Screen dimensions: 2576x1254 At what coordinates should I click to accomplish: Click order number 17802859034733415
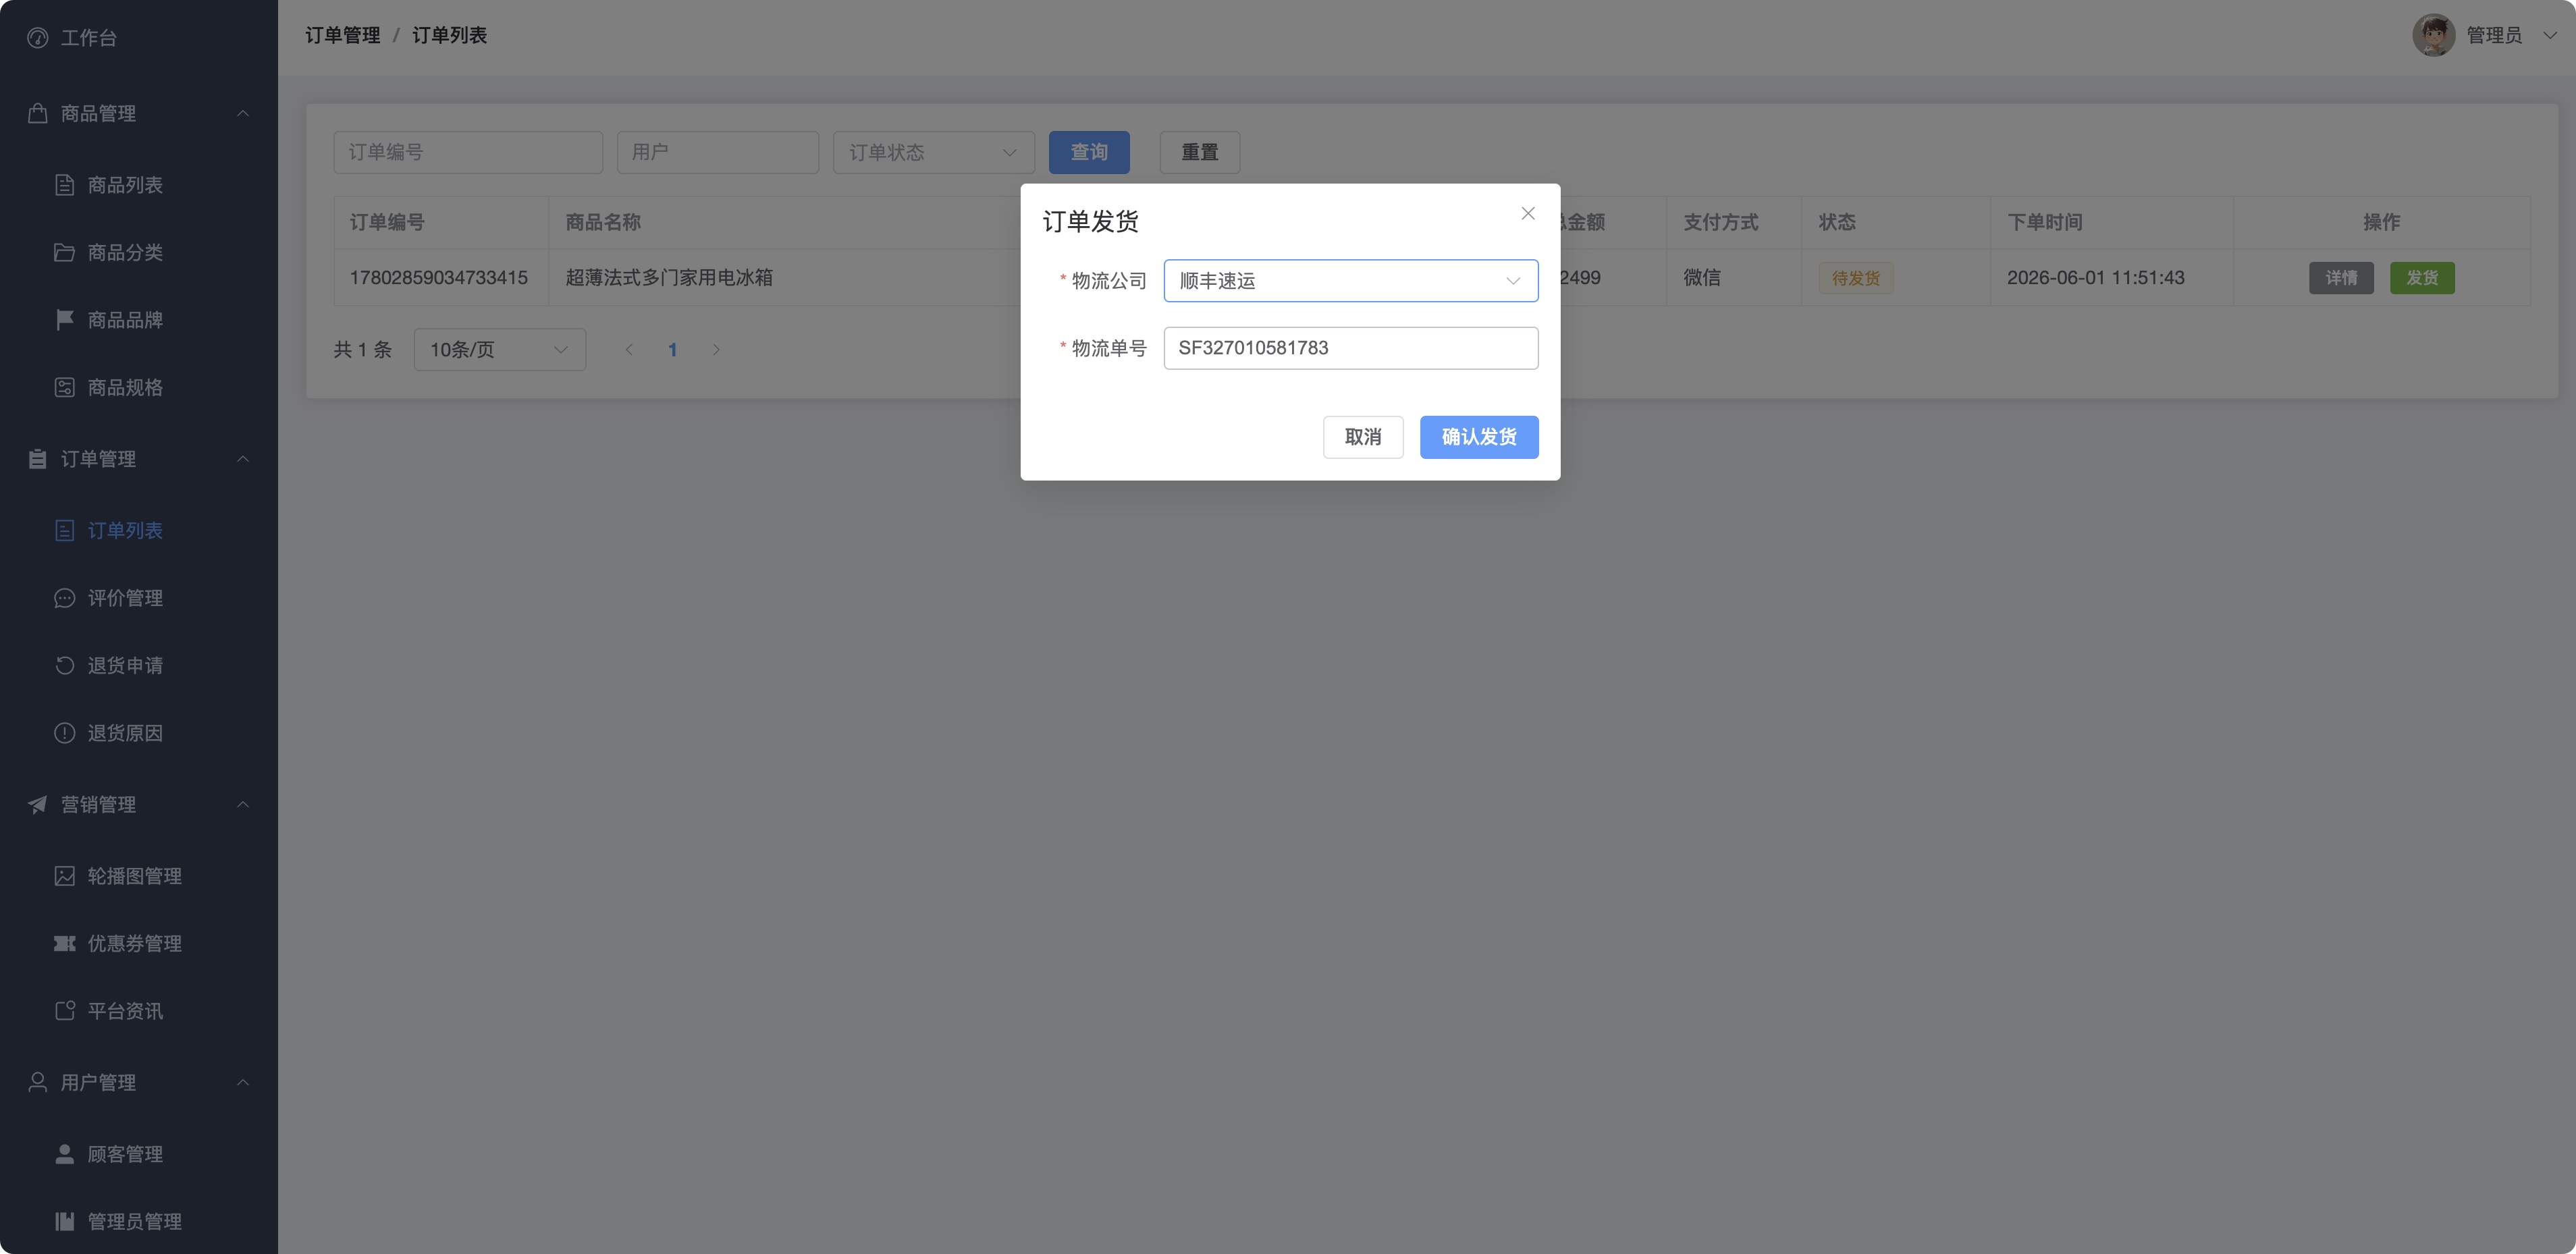point(438,278)
